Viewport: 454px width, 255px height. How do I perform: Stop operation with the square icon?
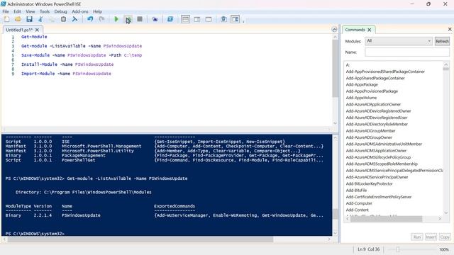[x=140, y=19]
